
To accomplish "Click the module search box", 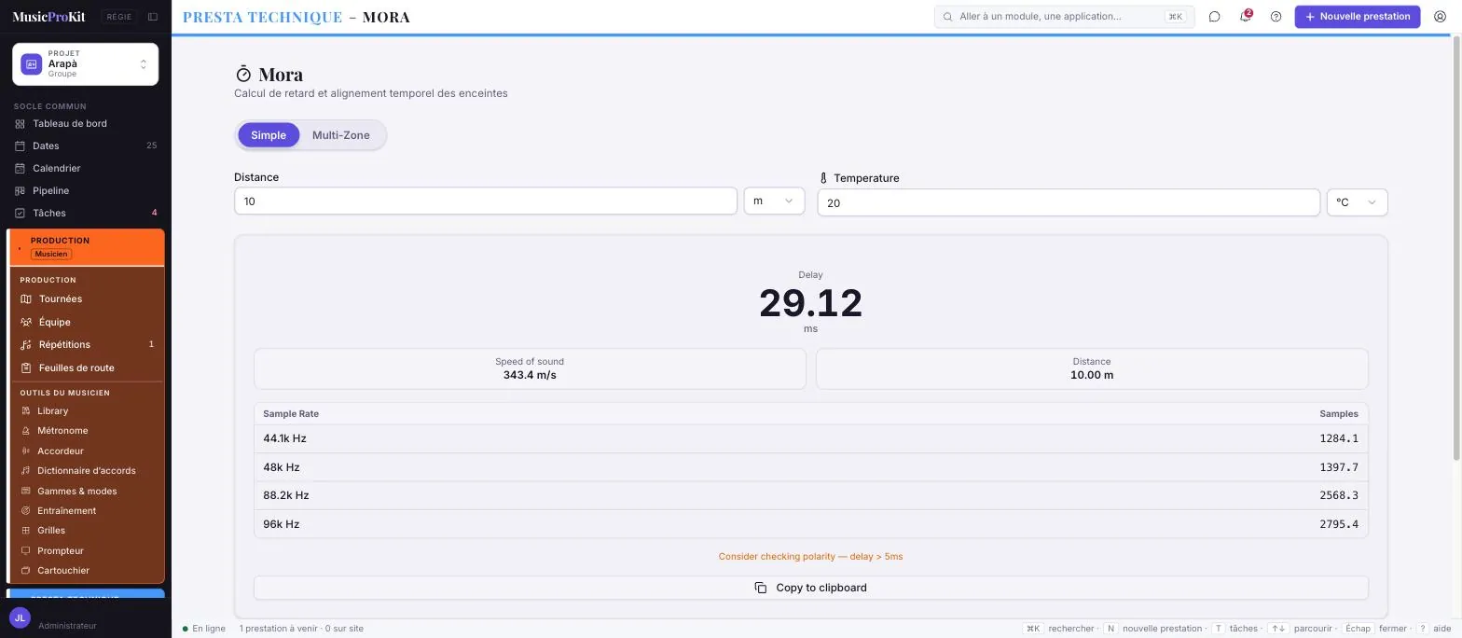I will click(x=1064, y=17).
